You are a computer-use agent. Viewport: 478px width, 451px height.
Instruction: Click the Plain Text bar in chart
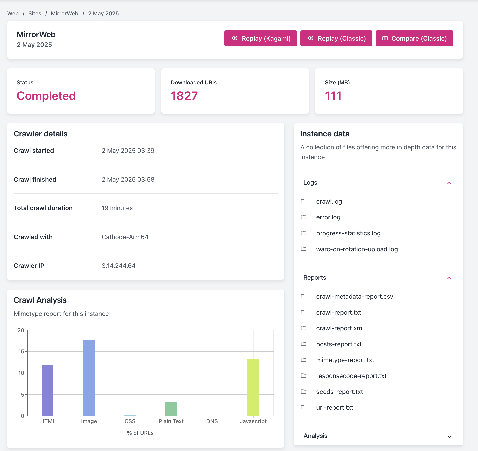(x=171, y=409)
